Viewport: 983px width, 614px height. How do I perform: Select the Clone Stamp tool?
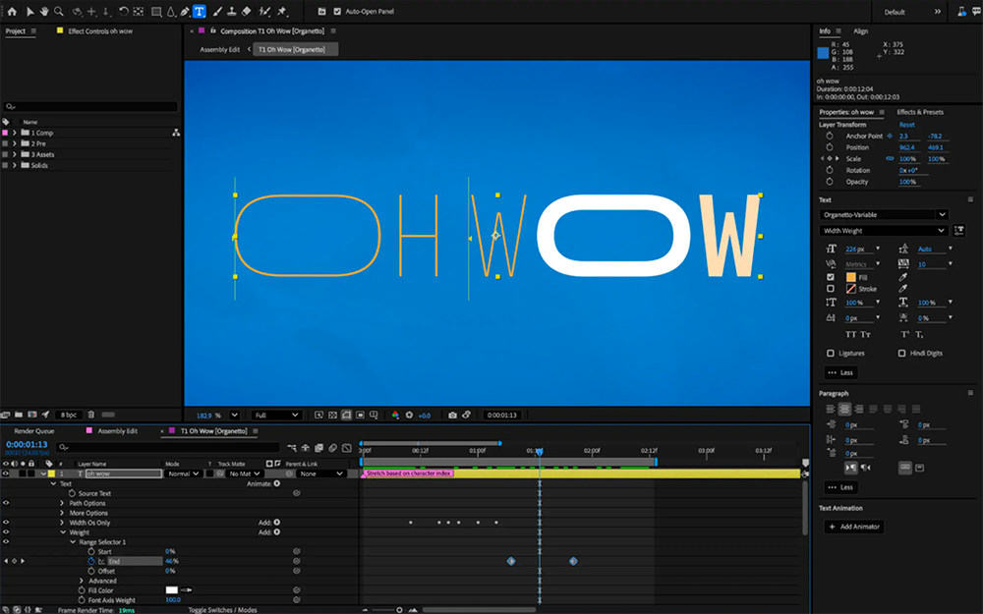click(232, 11)
